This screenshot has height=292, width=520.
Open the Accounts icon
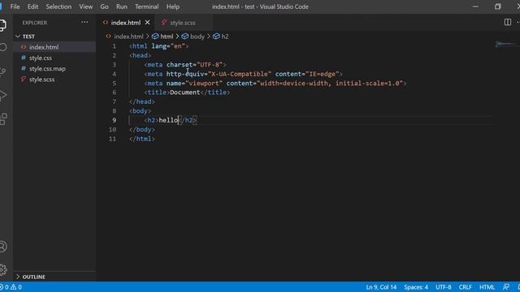[x=2, y=247]
